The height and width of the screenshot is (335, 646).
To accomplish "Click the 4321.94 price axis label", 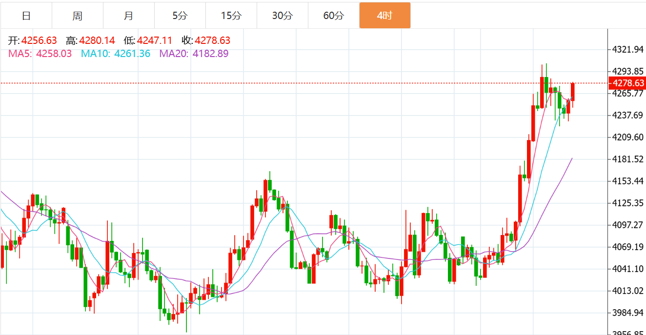I will click(627, 49).
